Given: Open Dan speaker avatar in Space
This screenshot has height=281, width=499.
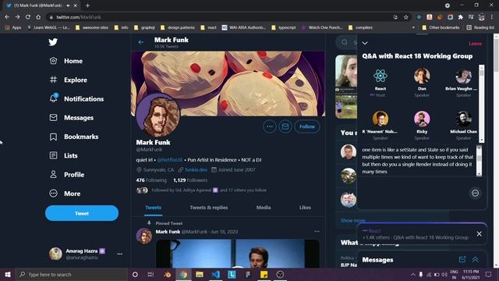Looking at the screenshot, I should (x=422, y=76).
